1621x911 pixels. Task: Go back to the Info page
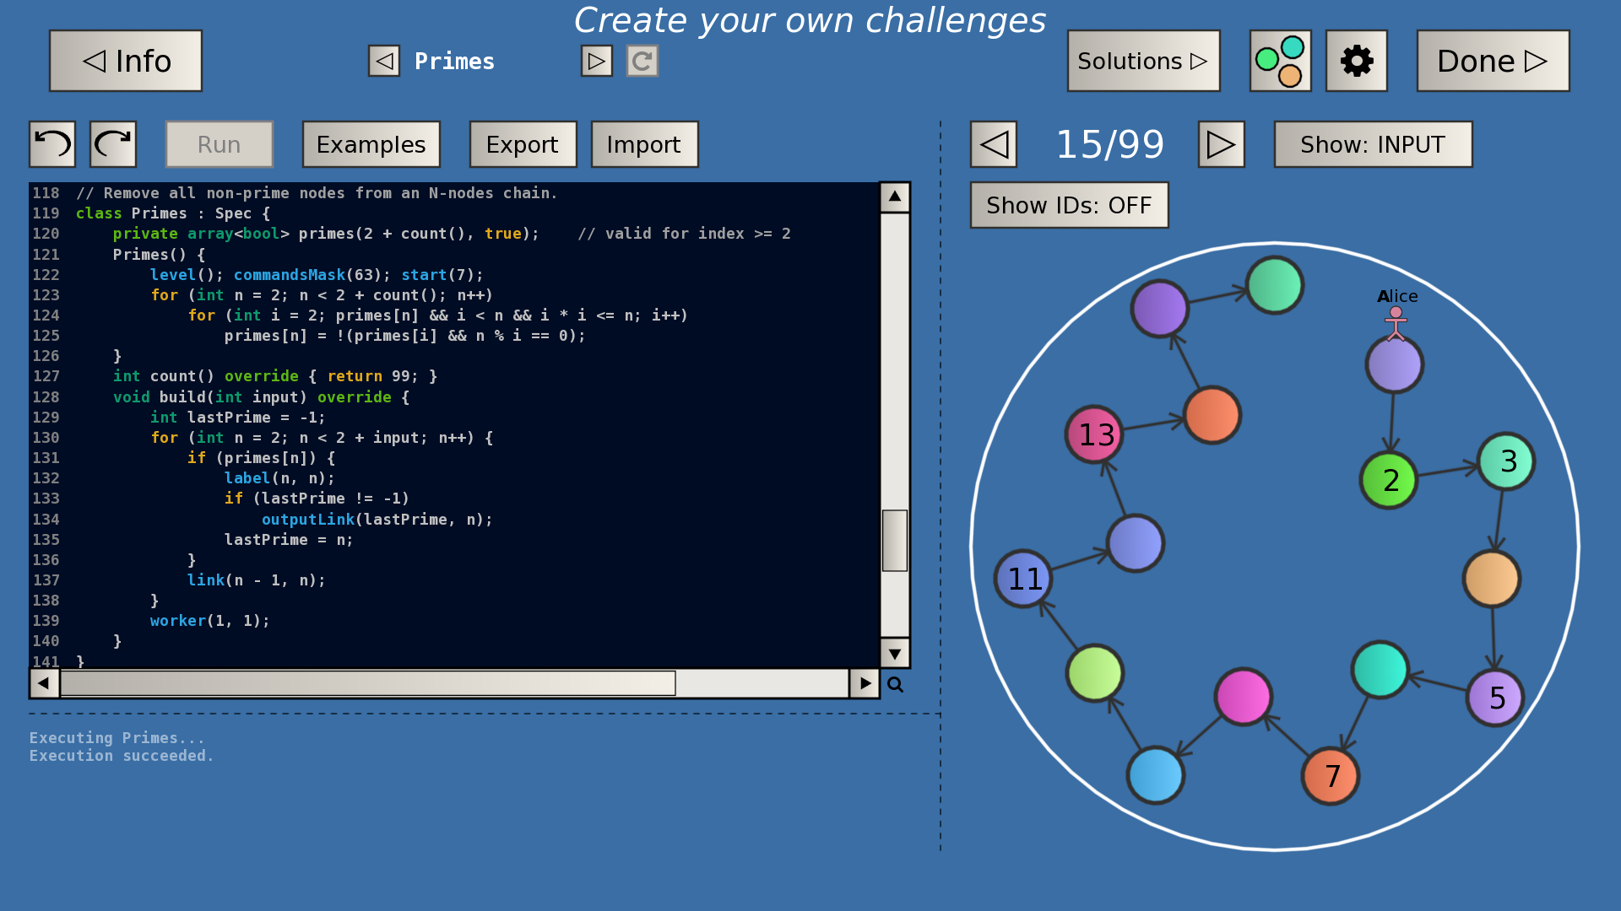(x=126, y=61)
